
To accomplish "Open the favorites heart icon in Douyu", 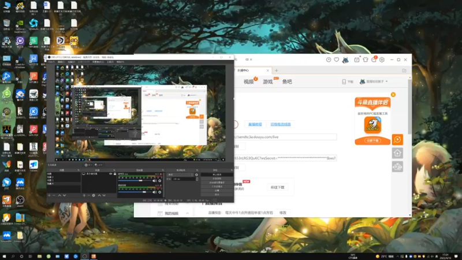I will pyautogui.click(x=337, y=60).
